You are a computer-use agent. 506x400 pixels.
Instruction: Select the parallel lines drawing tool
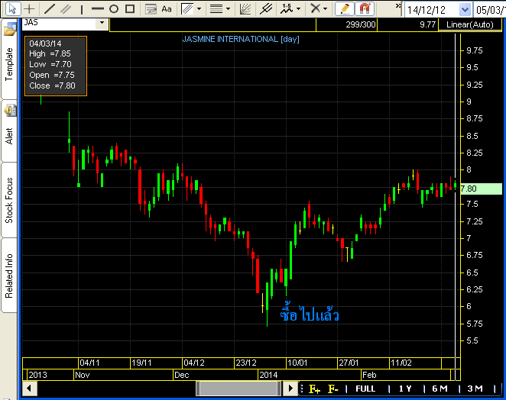coord(66,8)
